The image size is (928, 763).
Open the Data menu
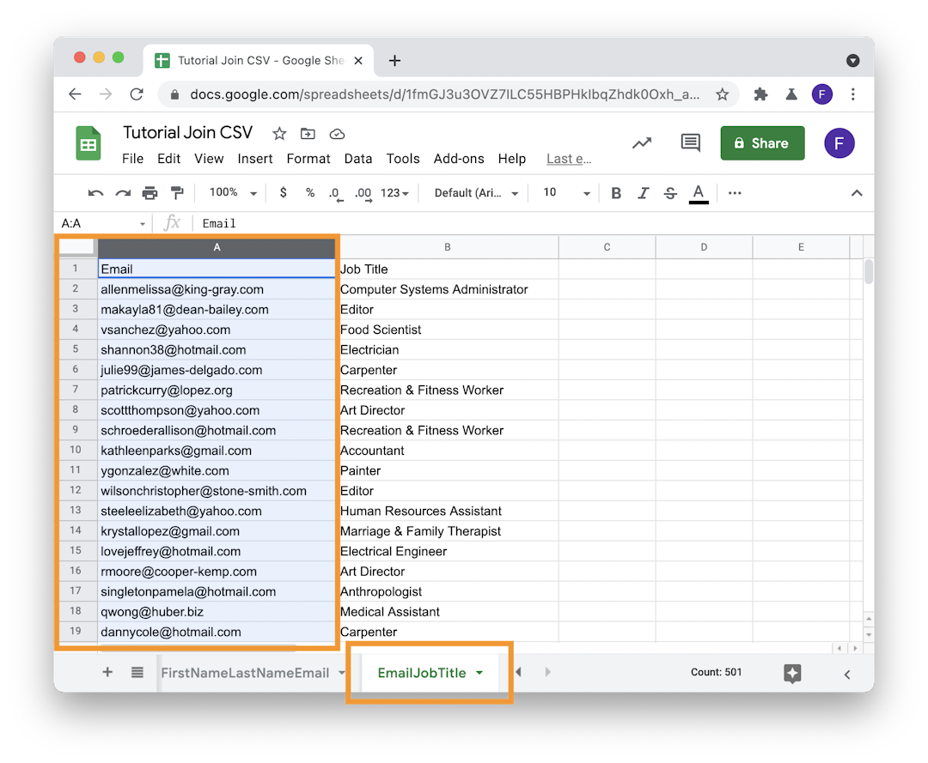pos(358,159)
